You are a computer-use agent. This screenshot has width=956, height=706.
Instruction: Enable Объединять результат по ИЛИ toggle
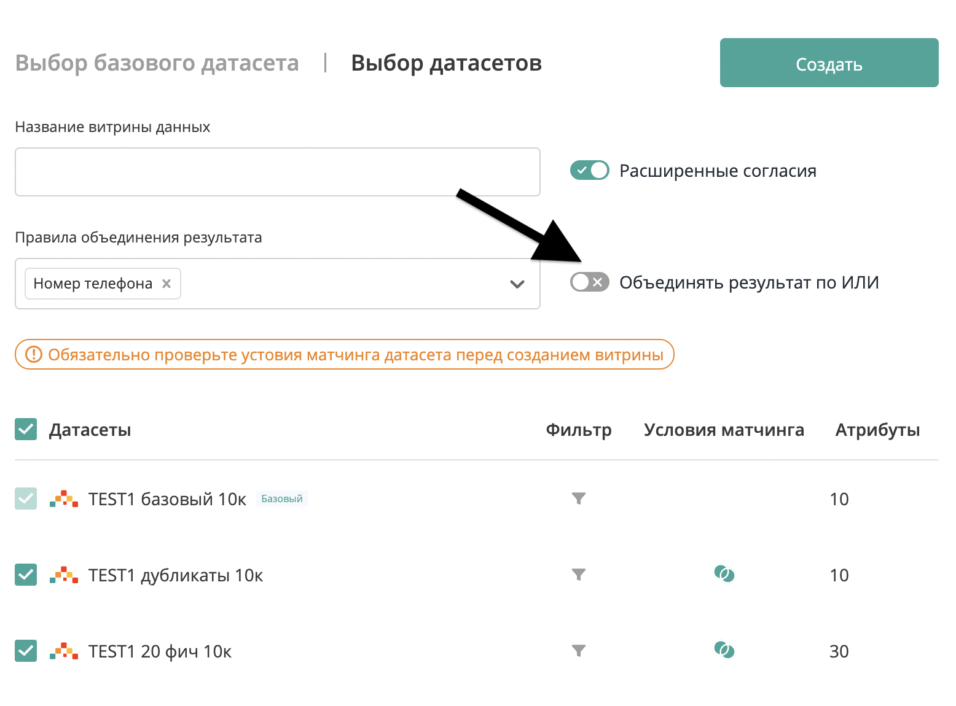(x=590, y=282)
